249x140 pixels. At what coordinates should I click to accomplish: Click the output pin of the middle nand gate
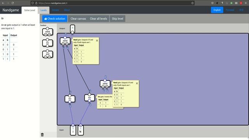105,80
